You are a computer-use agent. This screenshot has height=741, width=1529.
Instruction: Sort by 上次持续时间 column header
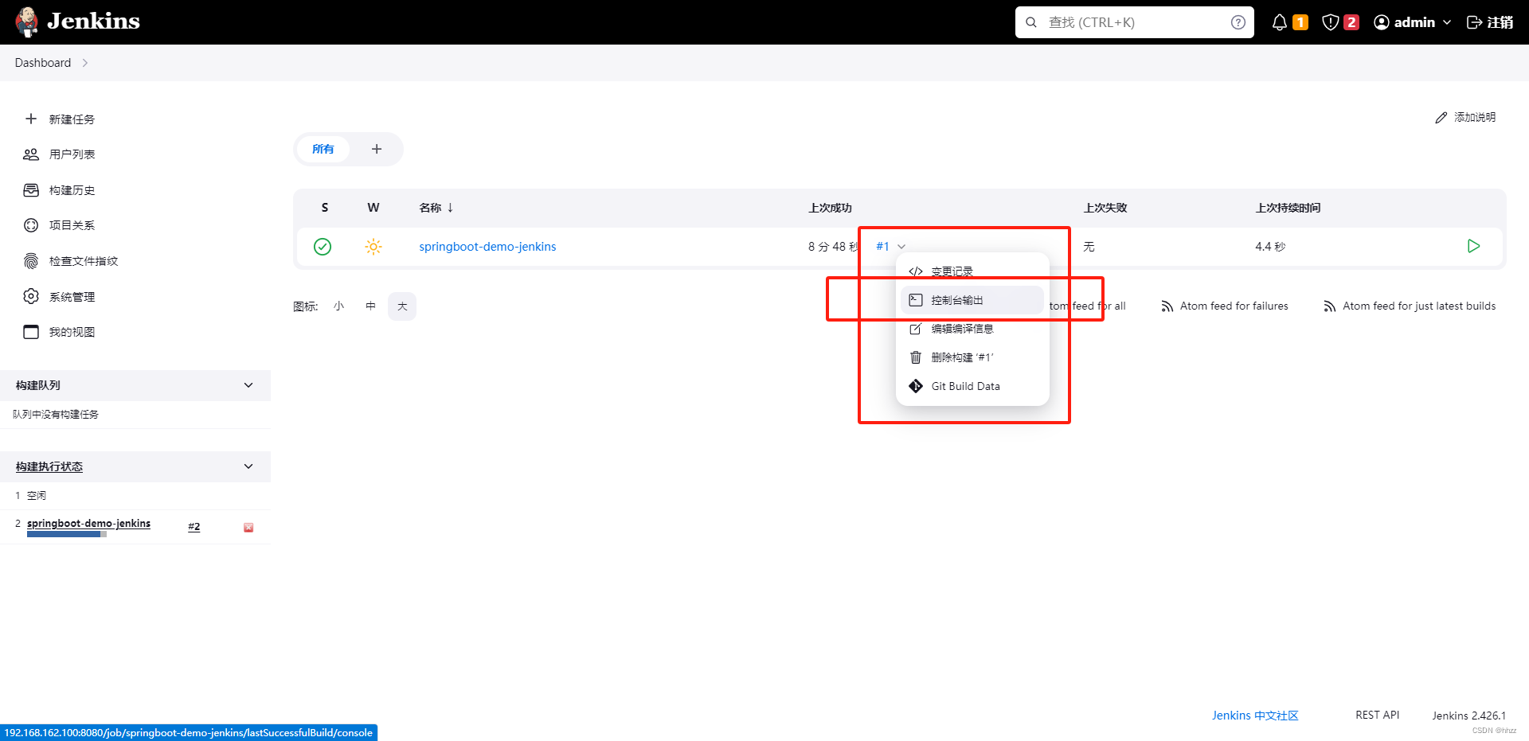tap(1288, 208)
